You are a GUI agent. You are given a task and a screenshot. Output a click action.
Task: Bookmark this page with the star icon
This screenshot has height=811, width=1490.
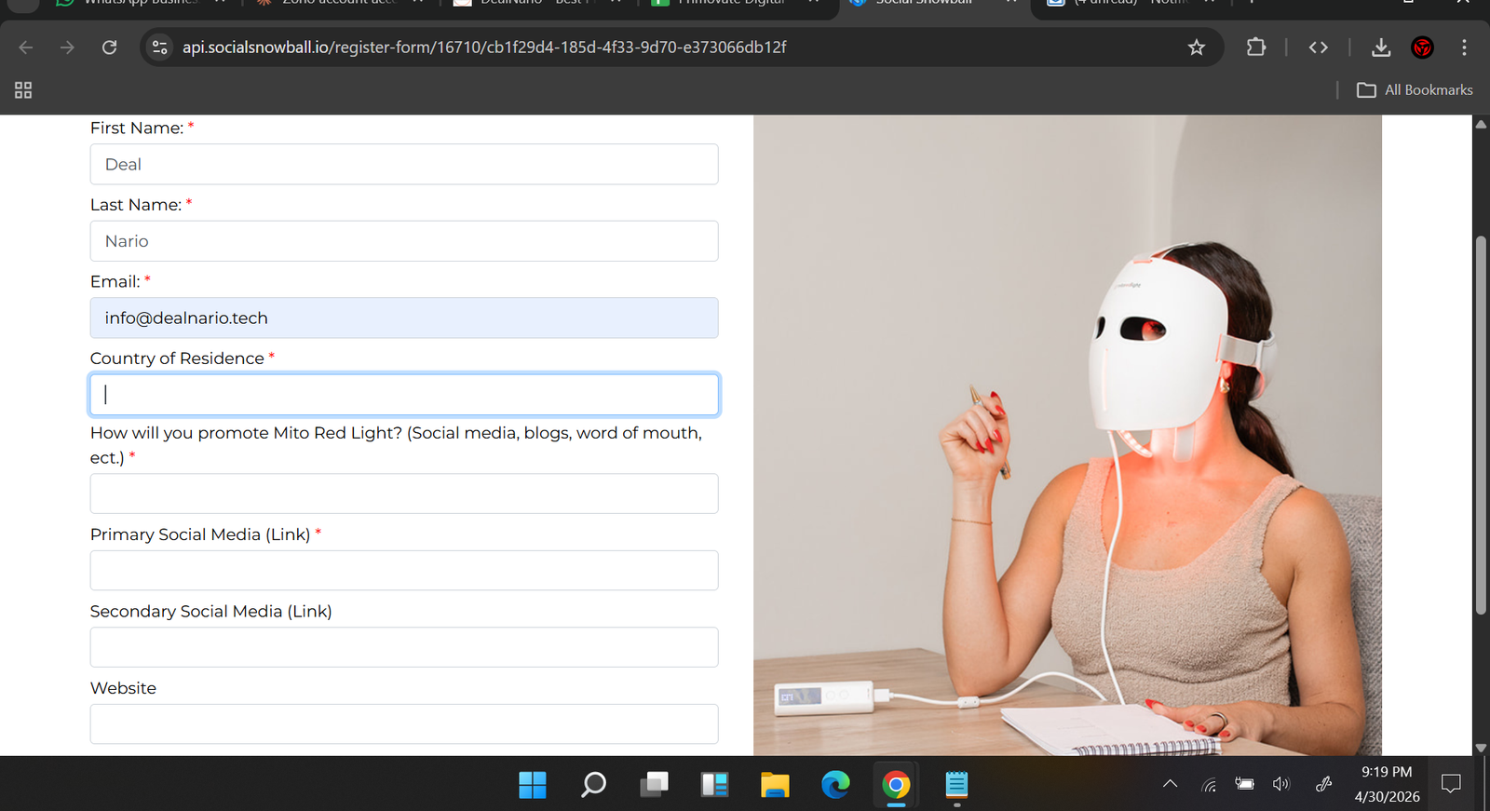point(1197,47)
